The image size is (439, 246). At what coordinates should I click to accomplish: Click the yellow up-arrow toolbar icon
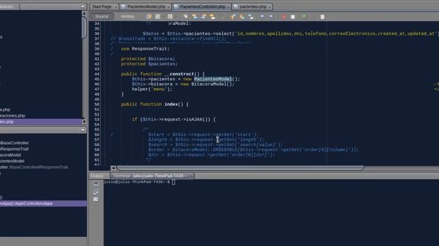(x=233, y=16)
